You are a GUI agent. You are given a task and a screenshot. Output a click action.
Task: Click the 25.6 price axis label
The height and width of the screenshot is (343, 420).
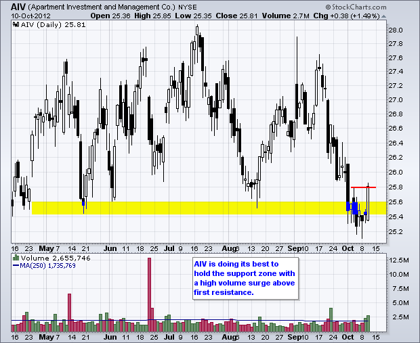pyautogui.click(x=396, y=202)
